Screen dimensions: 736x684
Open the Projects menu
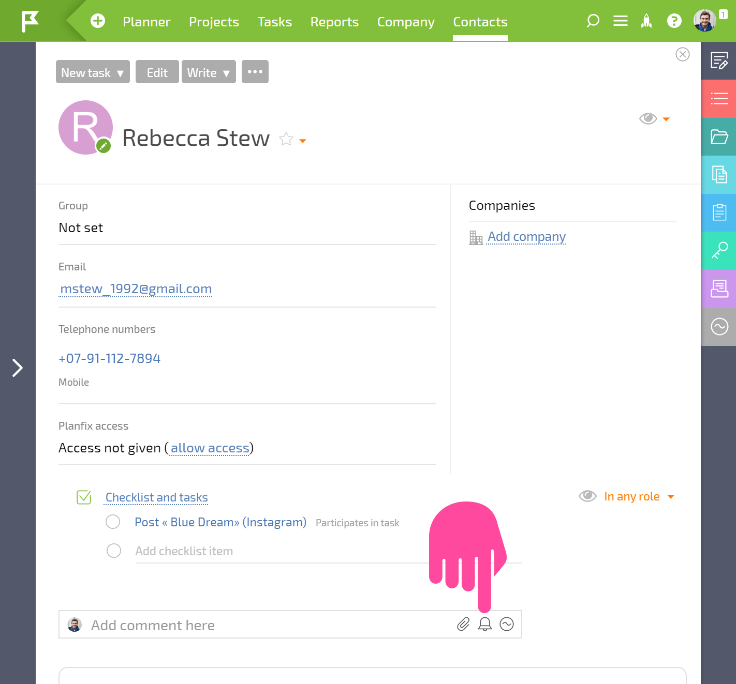[214, 22]
